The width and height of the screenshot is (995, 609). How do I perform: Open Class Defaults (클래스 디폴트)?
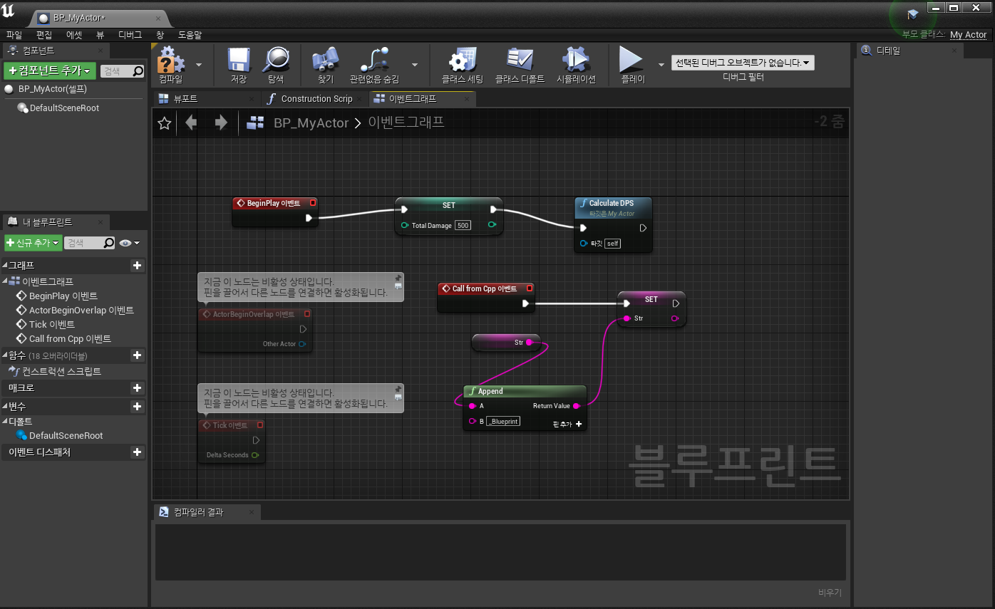coord(520,64)
